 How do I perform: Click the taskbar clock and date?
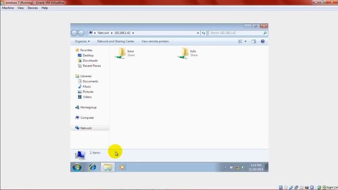point(256,167)
